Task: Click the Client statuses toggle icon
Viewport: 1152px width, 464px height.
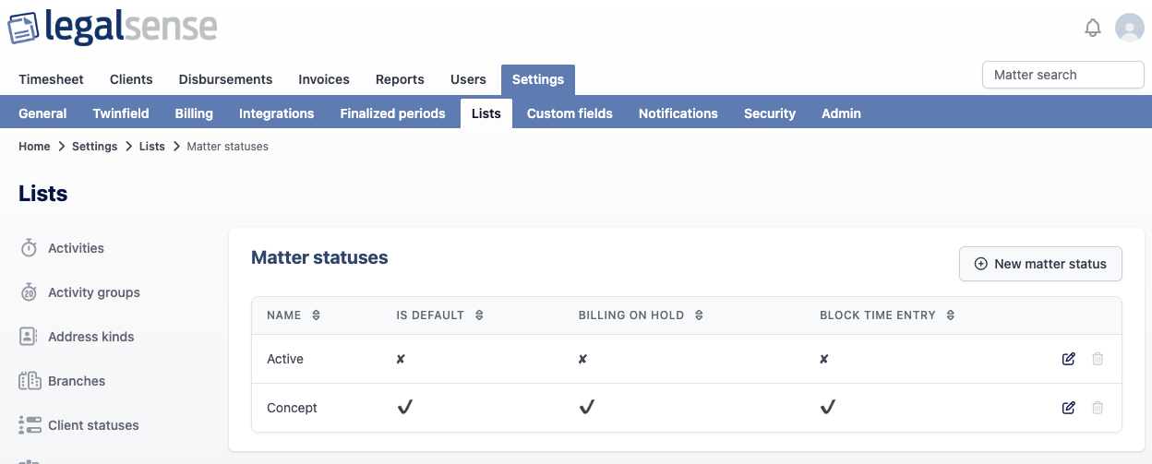Action: tap(30, 425)
